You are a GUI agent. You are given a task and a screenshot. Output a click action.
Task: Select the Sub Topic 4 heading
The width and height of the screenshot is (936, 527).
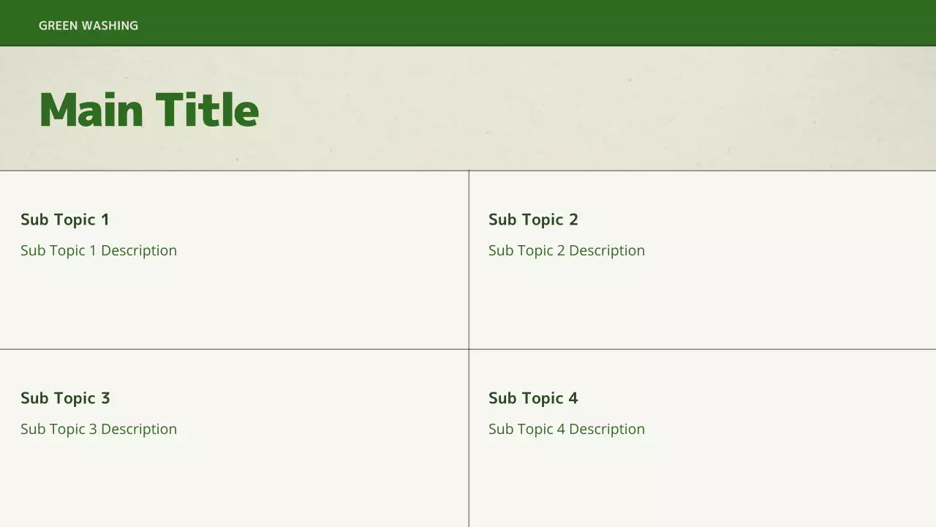533,398
